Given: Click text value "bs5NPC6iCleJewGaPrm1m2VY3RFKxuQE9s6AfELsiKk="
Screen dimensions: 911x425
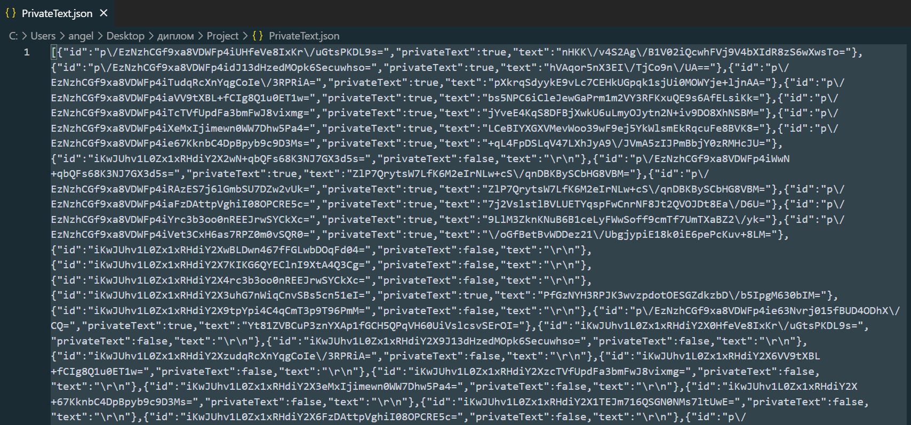Looking at the screenshot, I should point(622,98).
